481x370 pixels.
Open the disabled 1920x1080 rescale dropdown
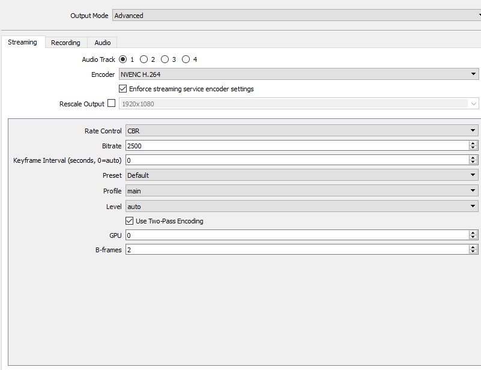tap(299, 104)
